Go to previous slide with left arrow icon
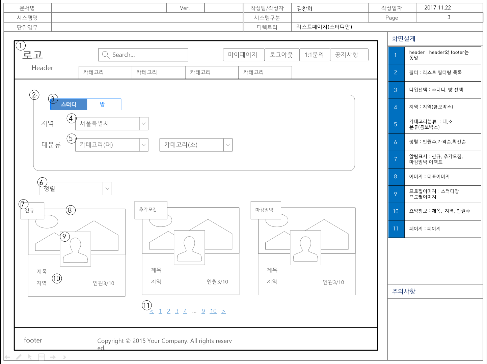Image resolution: width=487 pixels, height=364 pixels. click(x=7, y=357)
